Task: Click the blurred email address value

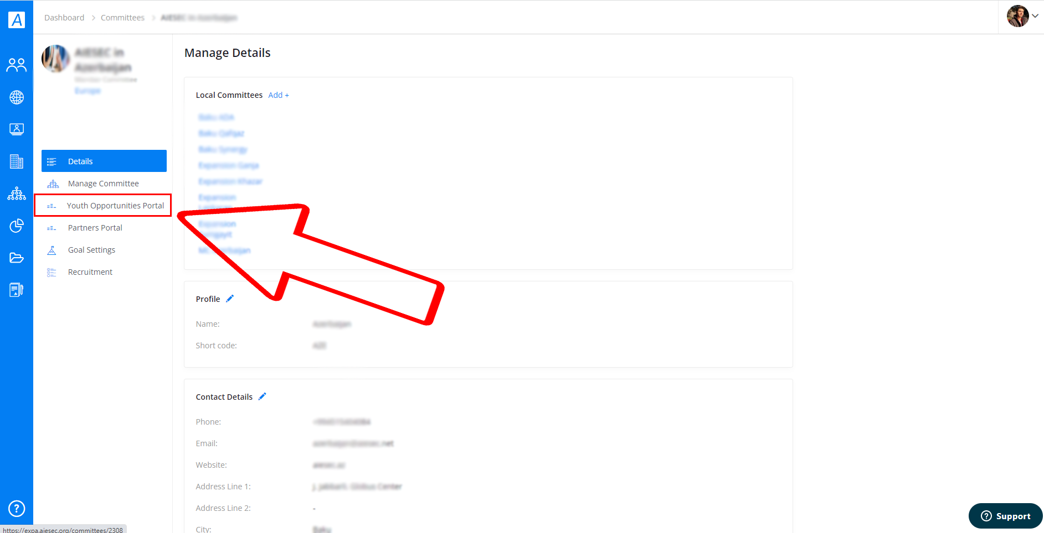Action: [x=353, y=443]
